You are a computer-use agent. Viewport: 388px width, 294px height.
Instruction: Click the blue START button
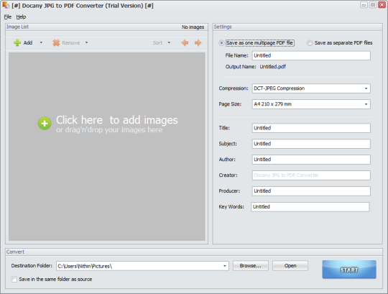349,270
